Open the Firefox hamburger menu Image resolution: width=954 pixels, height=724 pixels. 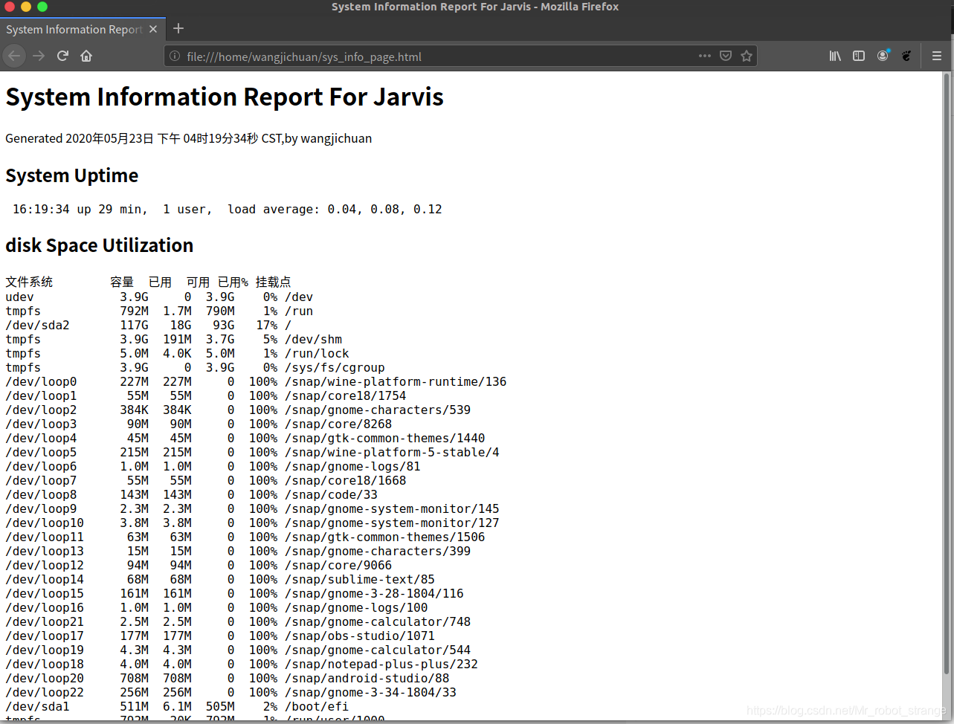pyautogui.click(x=937, y=56)
